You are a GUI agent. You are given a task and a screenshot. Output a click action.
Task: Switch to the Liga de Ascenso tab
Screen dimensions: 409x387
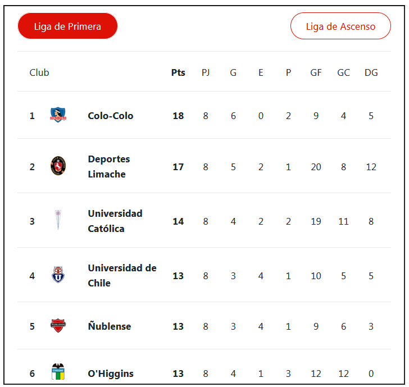[x=340, y=26]
